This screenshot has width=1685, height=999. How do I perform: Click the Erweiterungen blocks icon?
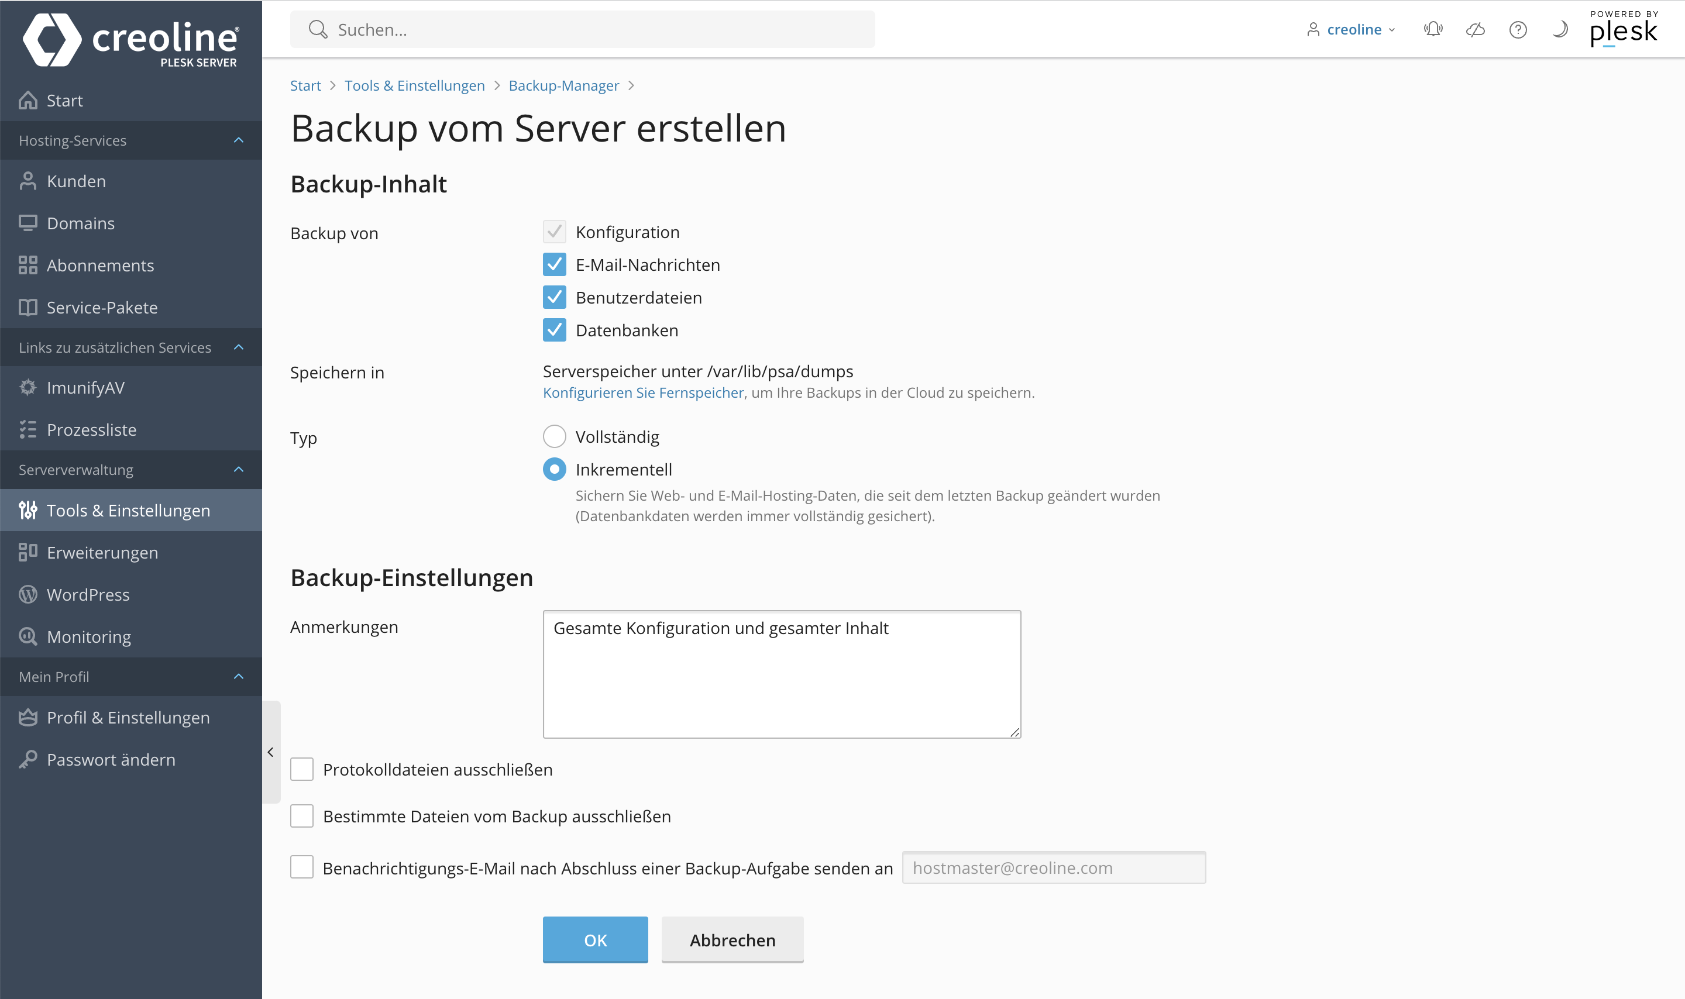[27, 553]
